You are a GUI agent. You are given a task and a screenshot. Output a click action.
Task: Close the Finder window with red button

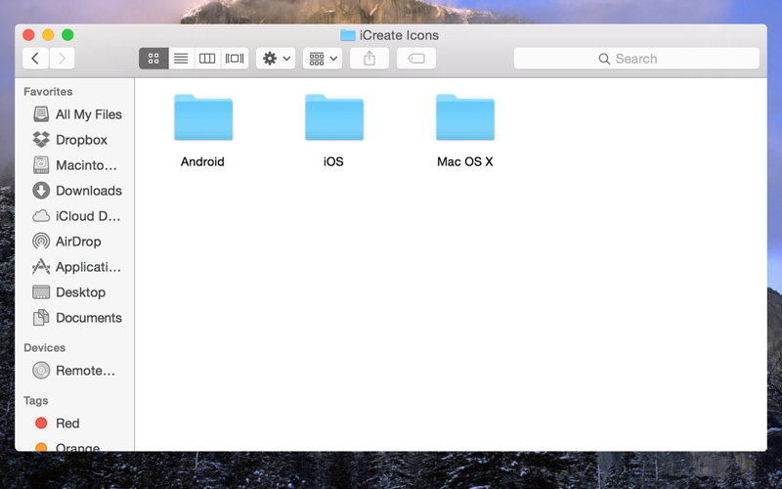click(28, 35)
